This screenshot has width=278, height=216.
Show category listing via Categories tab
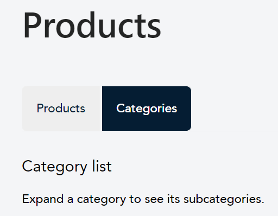point(147,109)
